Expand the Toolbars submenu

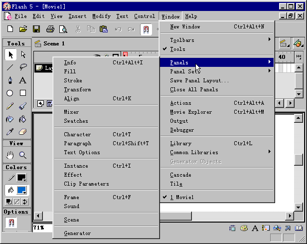(x=216, y=40)
